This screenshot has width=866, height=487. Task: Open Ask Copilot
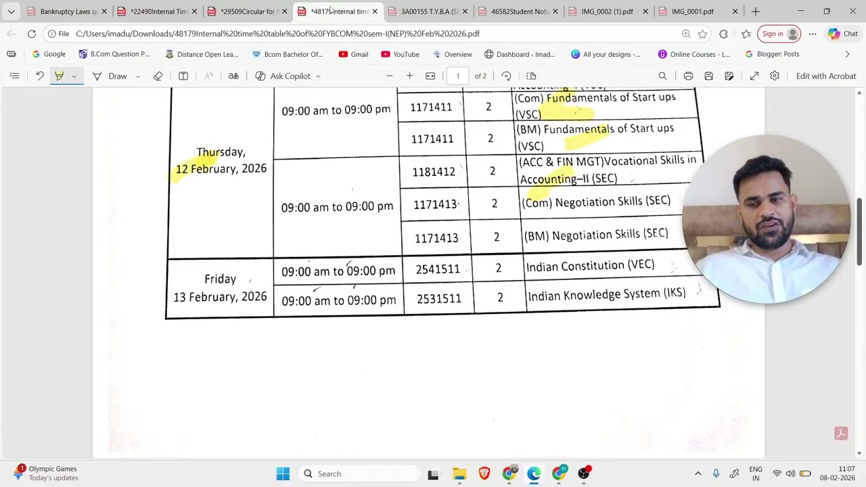click(283, 76)
